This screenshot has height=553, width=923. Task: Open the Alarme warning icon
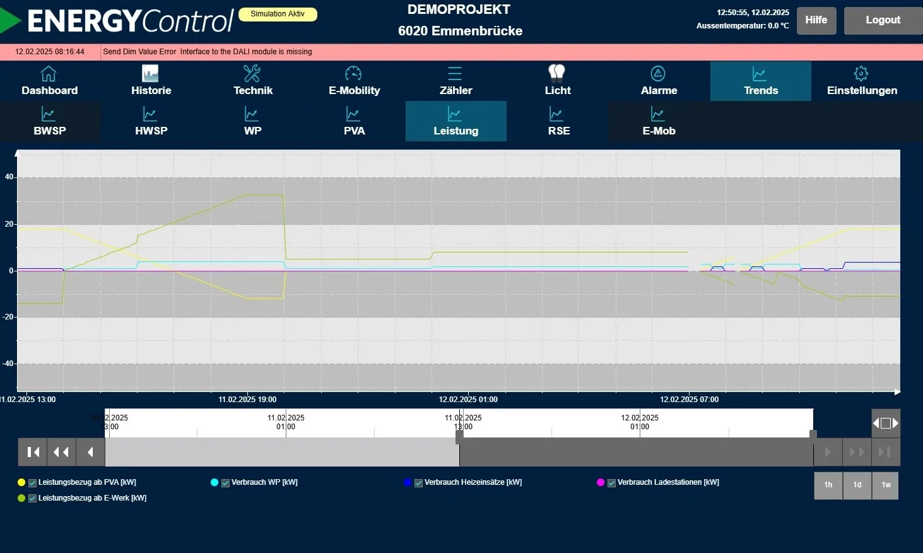[658, 74]
